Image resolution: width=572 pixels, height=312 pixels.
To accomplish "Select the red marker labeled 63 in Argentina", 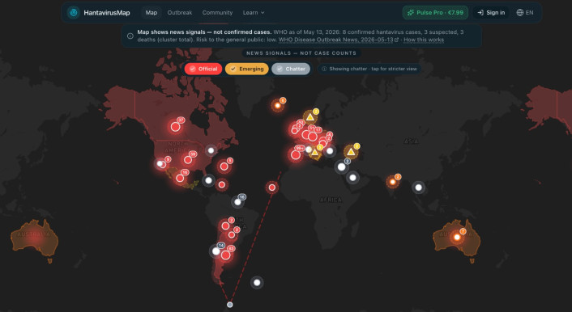I will [x=226, y=255].
